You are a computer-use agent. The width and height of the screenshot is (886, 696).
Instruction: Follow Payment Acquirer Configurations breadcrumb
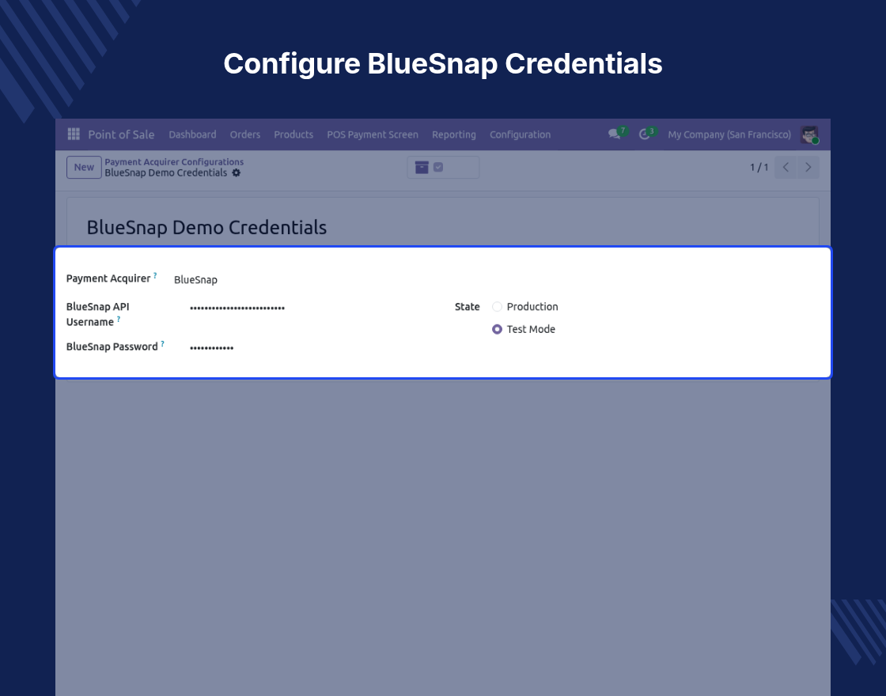174,162
